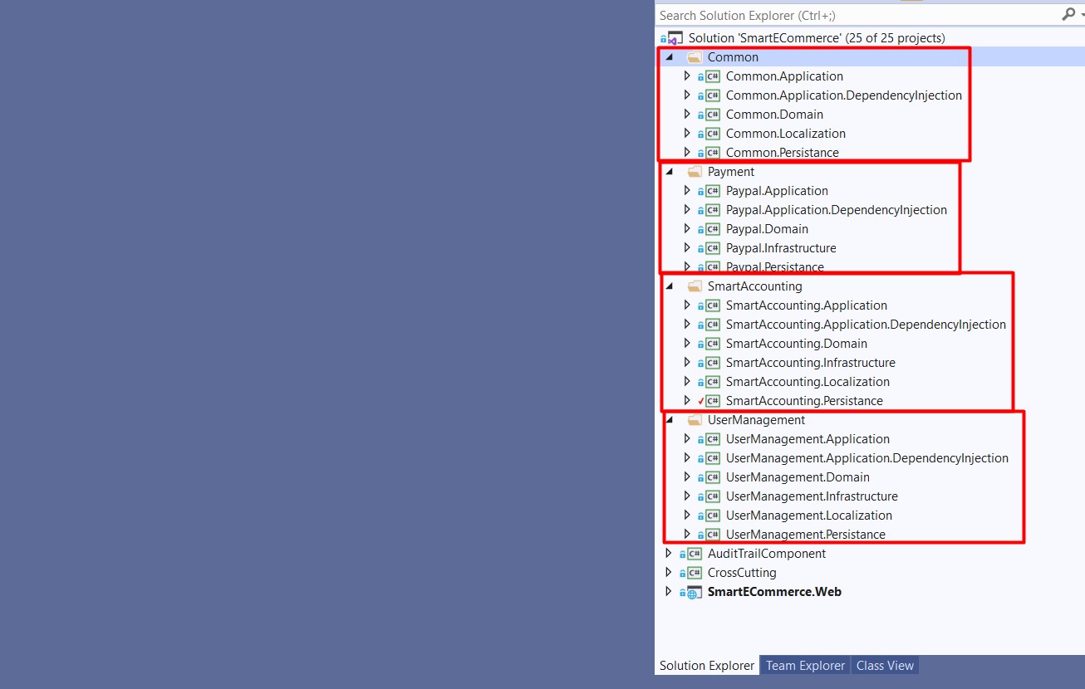The image size is (1085, 689).
Task: Select the UserManagement.Application.DependencyInjection project name
Action: (x=867, y=458)
